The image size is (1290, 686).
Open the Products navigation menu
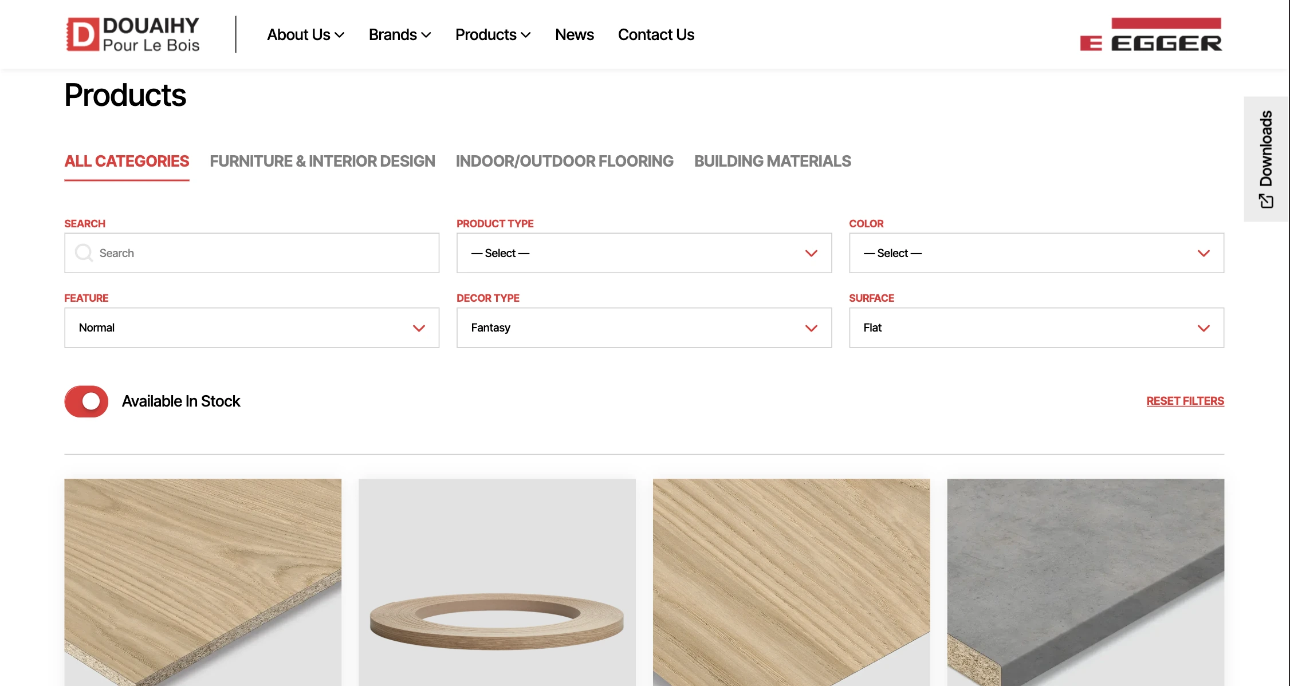pyautogui.click(x=493, y=35)
